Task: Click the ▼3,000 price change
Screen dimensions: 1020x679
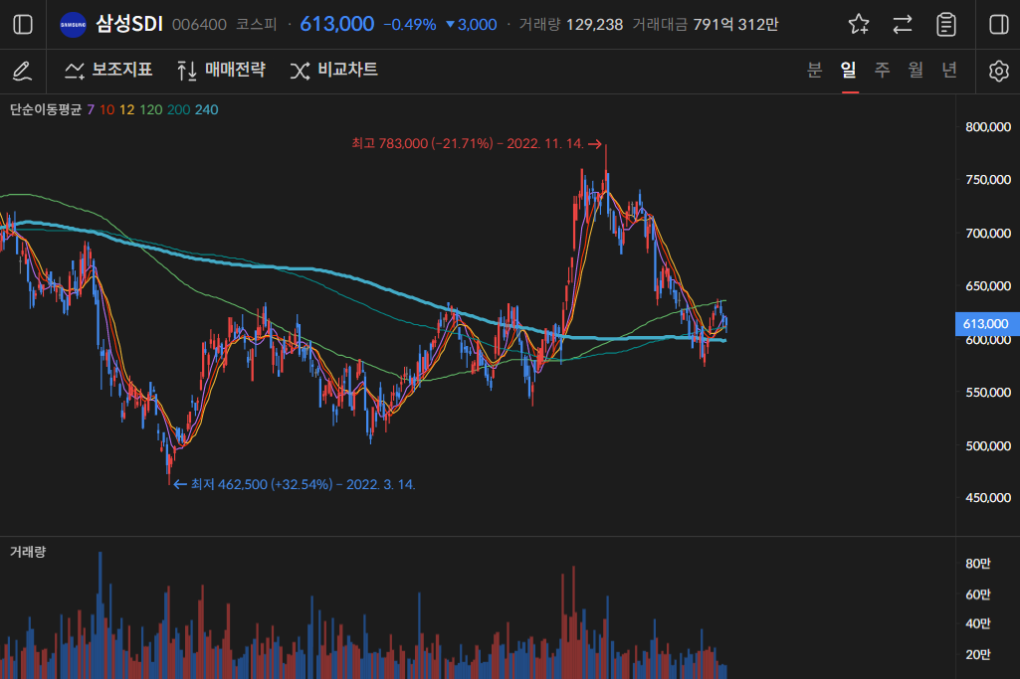Action: (x=471, y=25)
